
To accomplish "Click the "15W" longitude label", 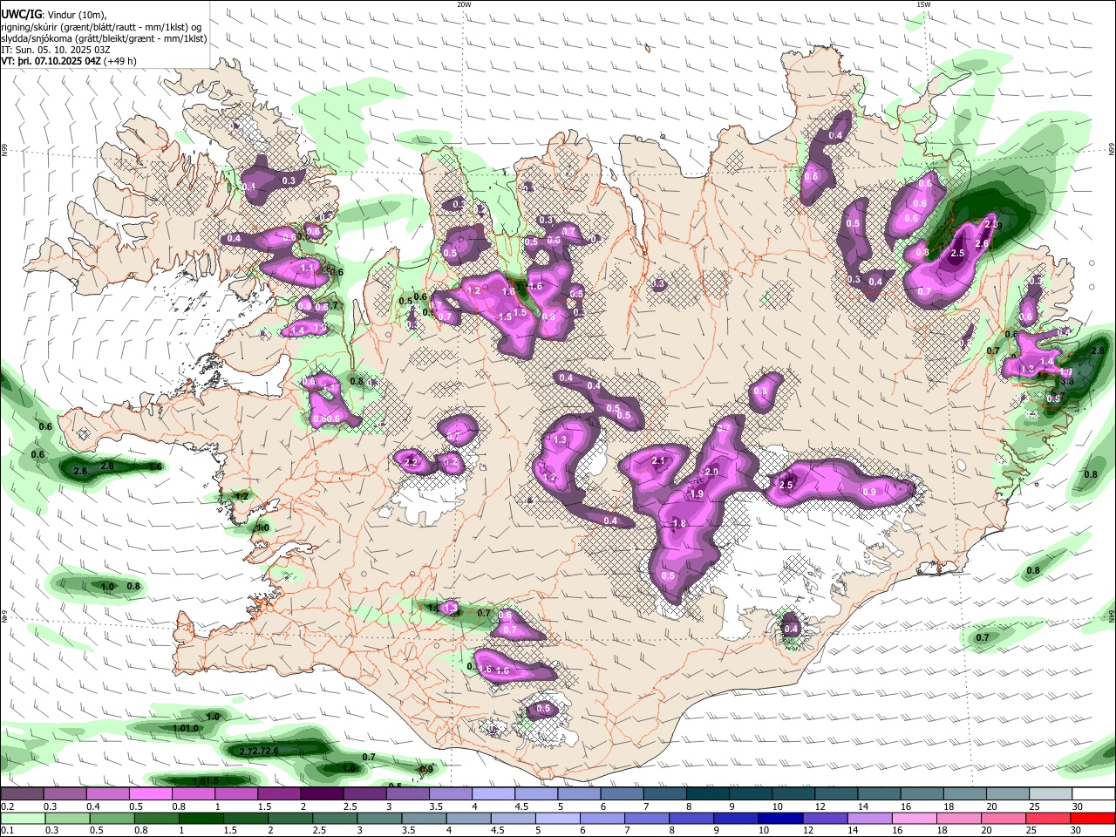I will (923, 4).
